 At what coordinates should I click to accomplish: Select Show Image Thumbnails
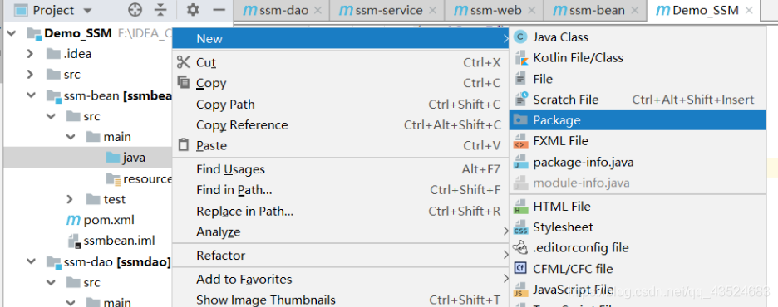point(341,300)
